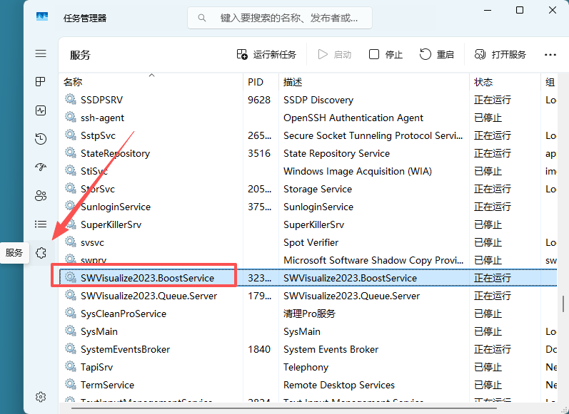Go to Processes page in sidebar

coord(41,81)
